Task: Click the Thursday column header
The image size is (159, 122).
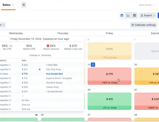Action: (63, 33)
